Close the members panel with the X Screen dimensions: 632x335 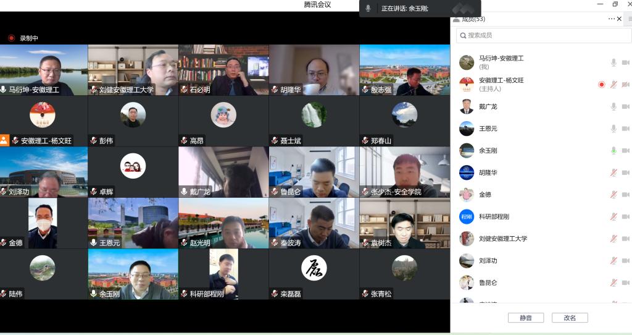[620, 19]
